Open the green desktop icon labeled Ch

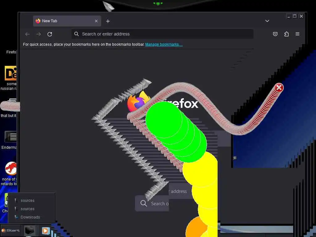click(x=6, y=200)
